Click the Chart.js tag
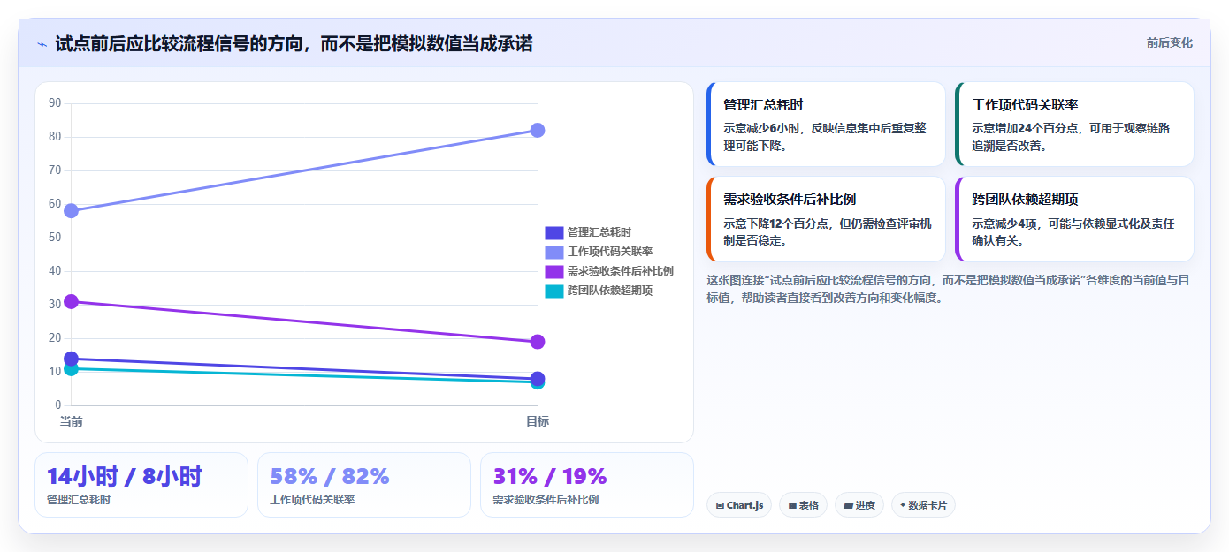The height and width of the screenshot is (552, 1229). coord(739,505)
